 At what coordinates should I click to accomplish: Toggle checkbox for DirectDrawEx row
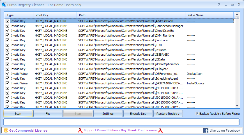coord(7,31)
